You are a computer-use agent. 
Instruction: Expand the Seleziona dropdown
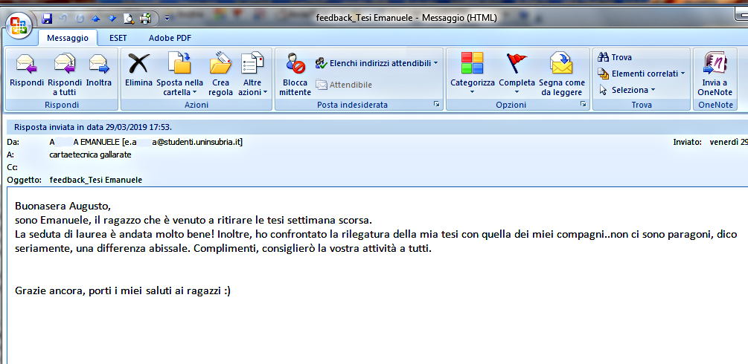pyautogui.click(x=627, y=90)
